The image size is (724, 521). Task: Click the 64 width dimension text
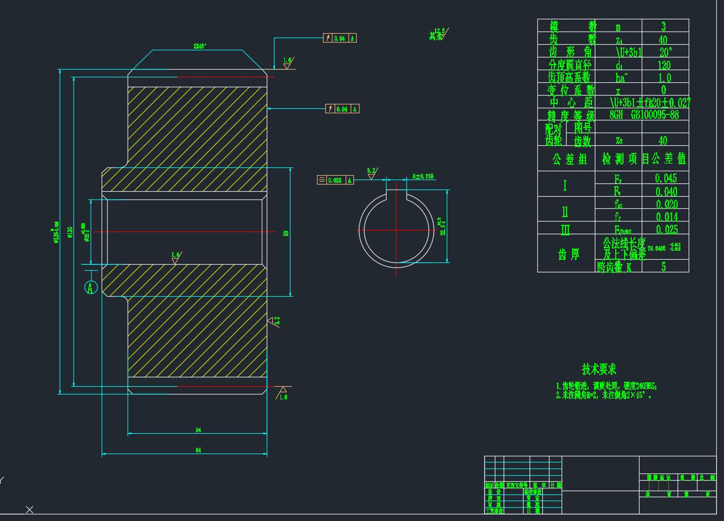click(198, 450)
